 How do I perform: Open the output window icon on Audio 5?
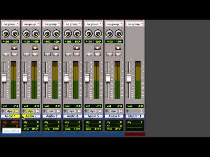pyautogui.click(x=100, y=111)
